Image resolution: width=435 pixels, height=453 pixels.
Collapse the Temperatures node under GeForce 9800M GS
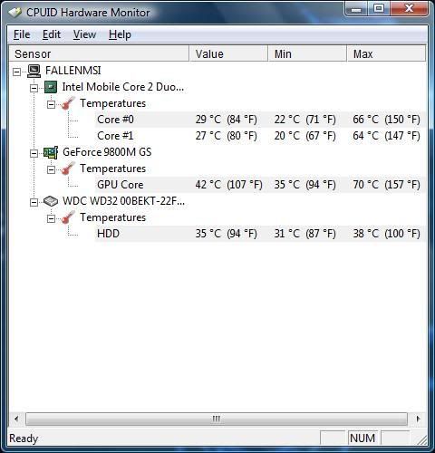(52, 169)
